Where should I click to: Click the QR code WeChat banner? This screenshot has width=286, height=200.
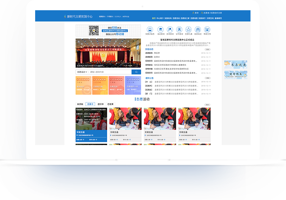[108, 31]
